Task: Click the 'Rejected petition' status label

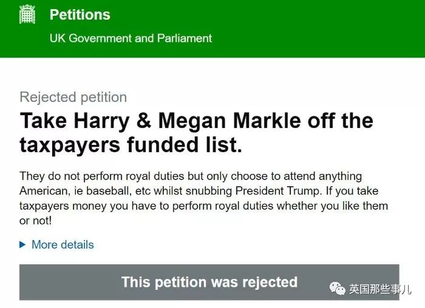Action: 73,97
